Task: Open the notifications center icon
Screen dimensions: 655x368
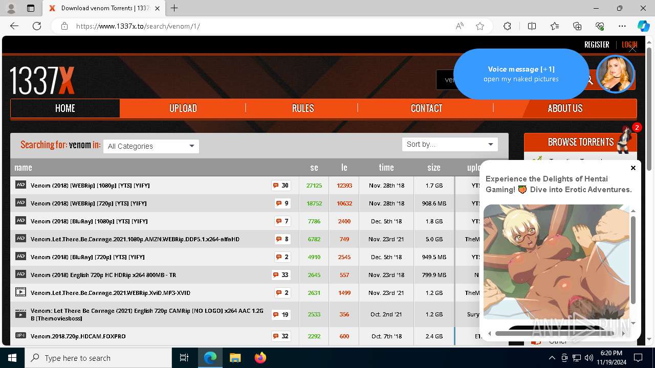Action: [x=638, y=358]
